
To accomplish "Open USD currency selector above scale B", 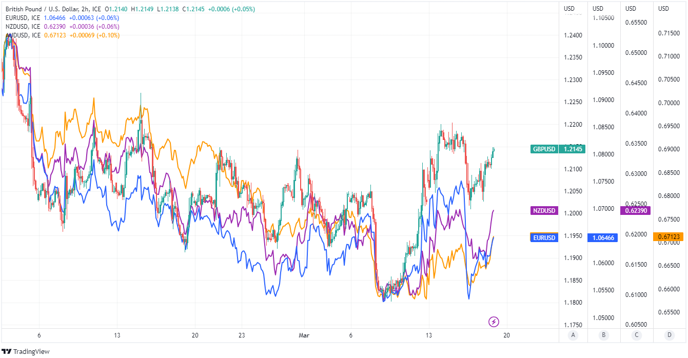I will [598, 8].
